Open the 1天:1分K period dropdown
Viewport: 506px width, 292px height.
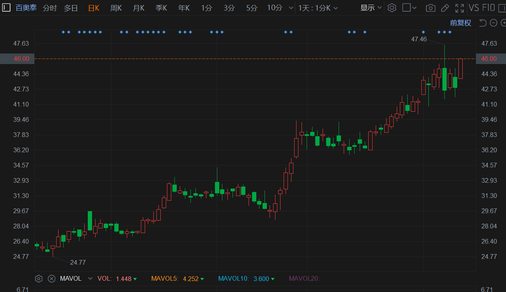(x=318, y=8)
